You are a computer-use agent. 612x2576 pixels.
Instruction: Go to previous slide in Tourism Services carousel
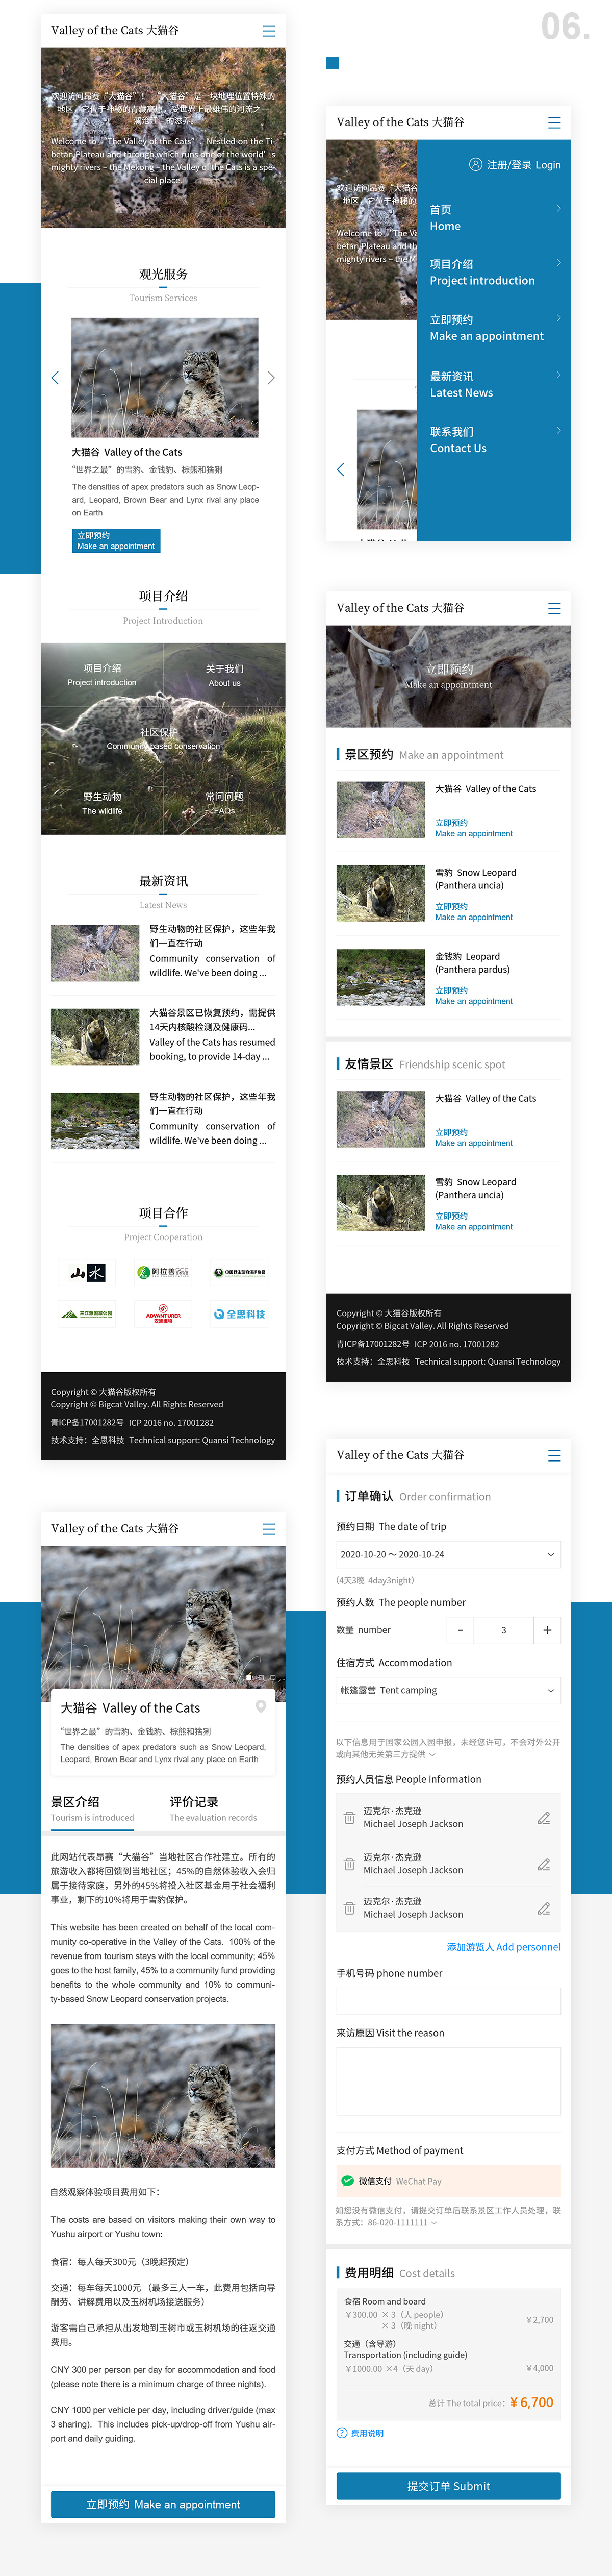55,378
